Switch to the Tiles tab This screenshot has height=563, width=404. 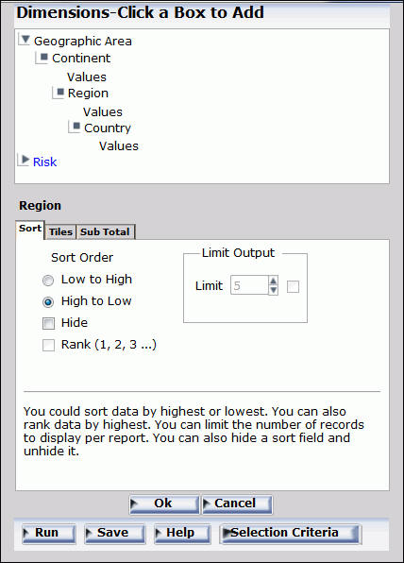pos(60,232)
